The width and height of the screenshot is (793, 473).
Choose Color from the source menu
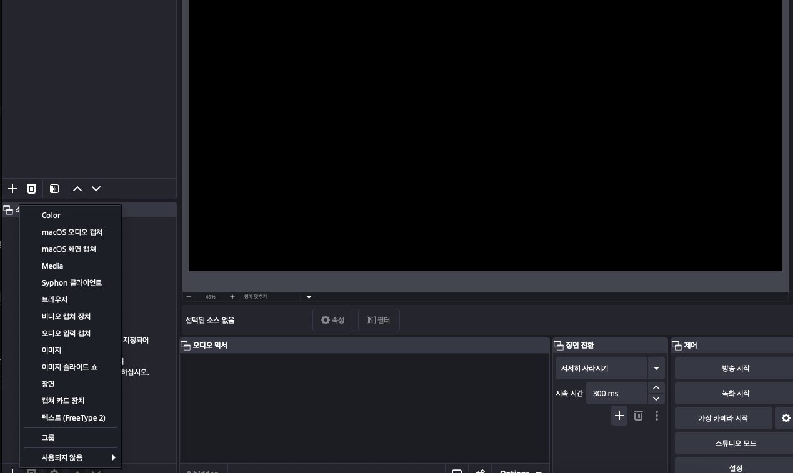pos(71,215)
